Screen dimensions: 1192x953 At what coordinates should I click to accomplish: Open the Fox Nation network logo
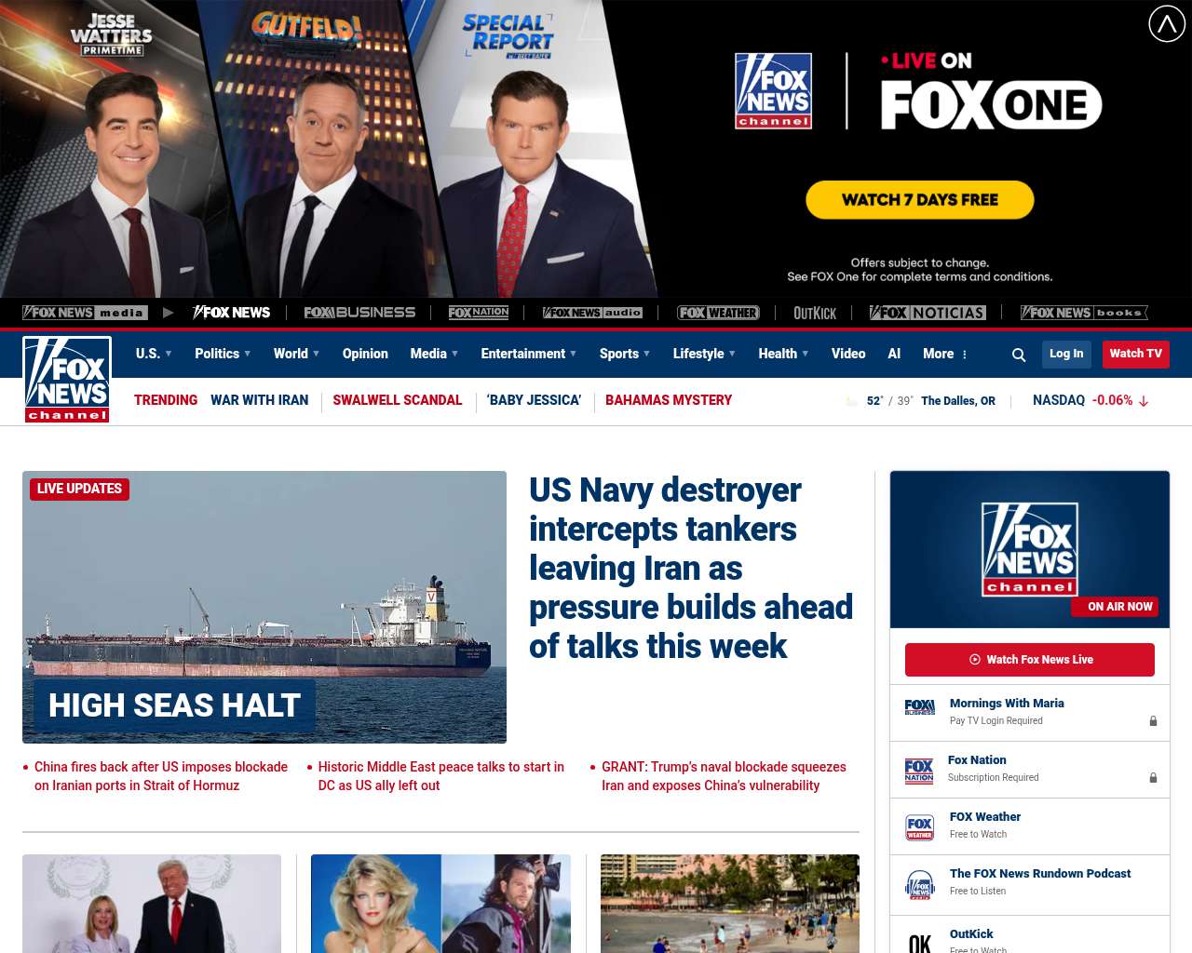[479, 313]
